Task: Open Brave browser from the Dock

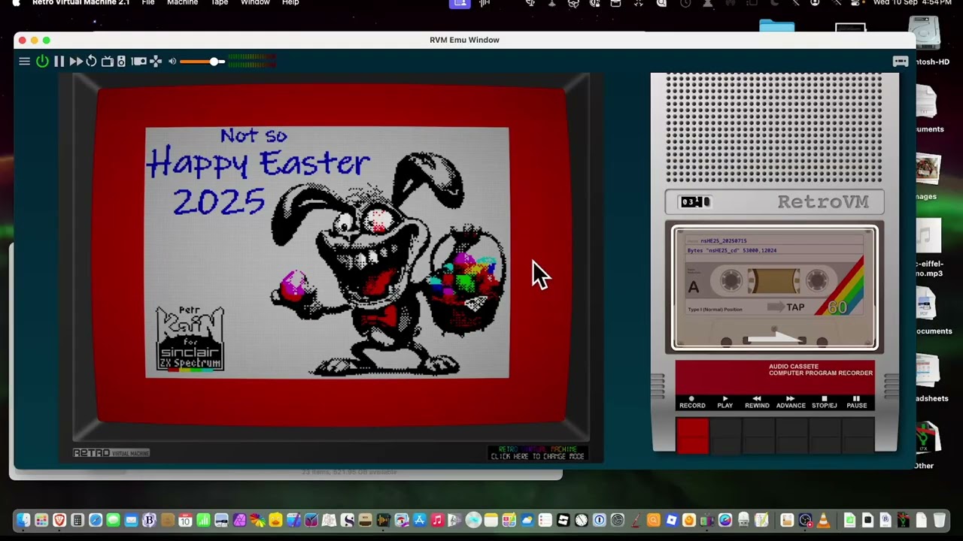Action: (x=59, y=520)
